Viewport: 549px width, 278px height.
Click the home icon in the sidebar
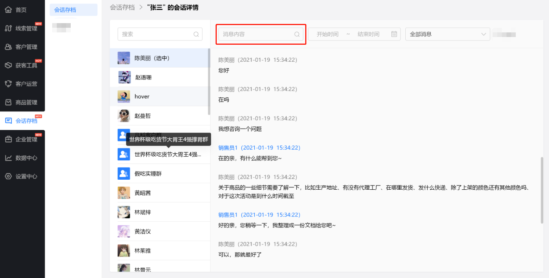[x=8, y=10]
